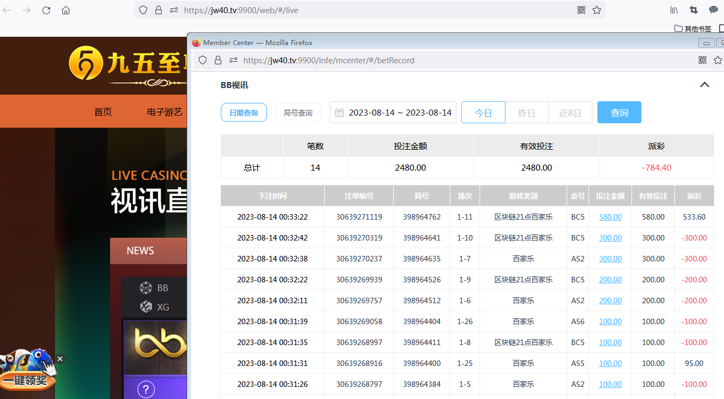Select 昨日 date filter
Screen dimensions: 724x399
click(x=527, y=112)
